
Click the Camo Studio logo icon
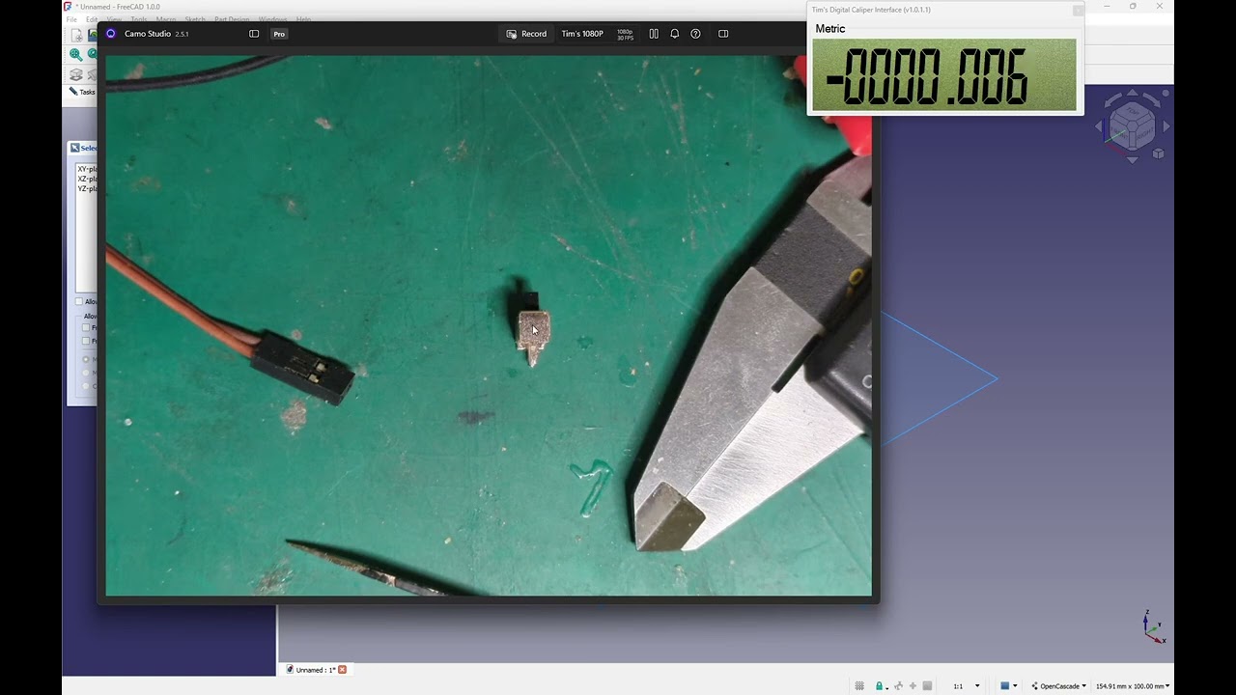111,34
